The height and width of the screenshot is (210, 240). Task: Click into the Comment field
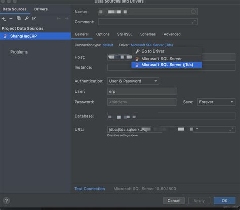point(148,22)
